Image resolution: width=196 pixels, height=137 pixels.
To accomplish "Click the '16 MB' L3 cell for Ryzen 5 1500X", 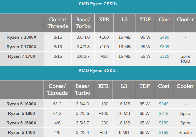I will [124, 123].
